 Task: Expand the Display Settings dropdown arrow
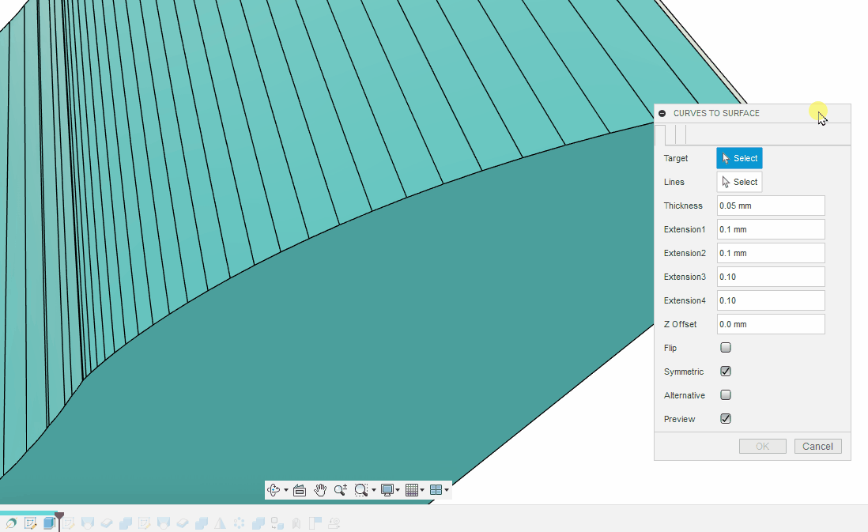(x=398, y=491)
